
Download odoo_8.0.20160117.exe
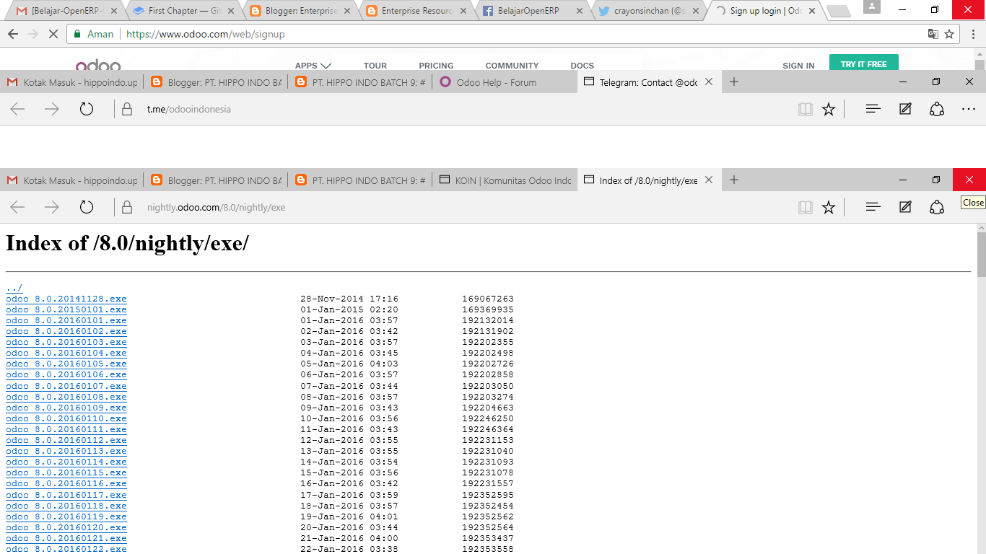tap(66, 495)
